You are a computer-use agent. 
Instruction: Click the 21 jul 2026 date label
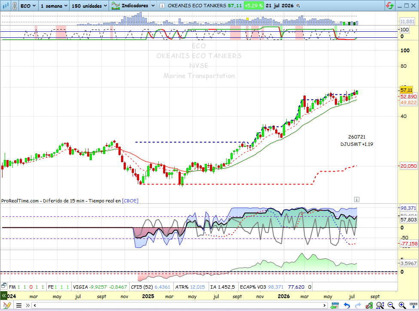coord(279,6)
